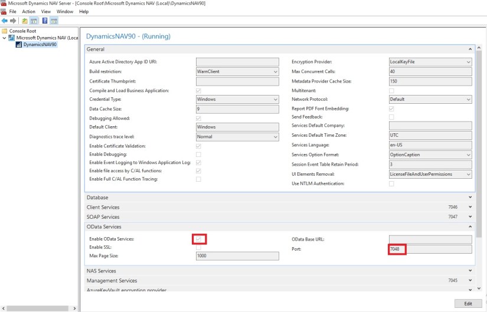
Task: Expand the Management Services section
Action: pyautogui.click(x=280, y=281)
